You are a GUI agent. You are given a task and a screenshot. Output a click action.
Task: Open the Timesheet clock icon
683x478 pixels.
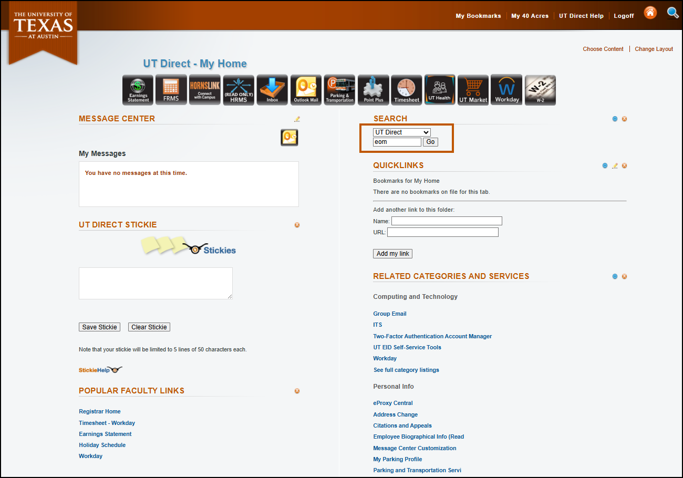407,90
